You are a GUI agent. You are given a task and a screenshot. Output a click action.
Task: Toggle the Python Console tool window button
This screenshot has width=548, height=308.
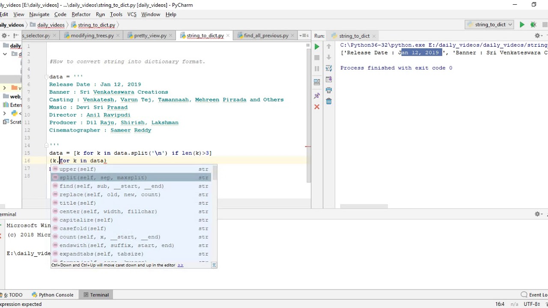pyautogui.click(x=52, y=295)
